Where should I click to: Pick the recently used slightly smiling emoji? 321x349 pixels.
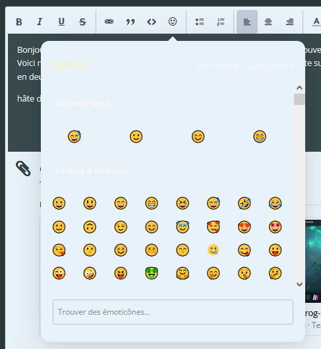click(136, 137)
